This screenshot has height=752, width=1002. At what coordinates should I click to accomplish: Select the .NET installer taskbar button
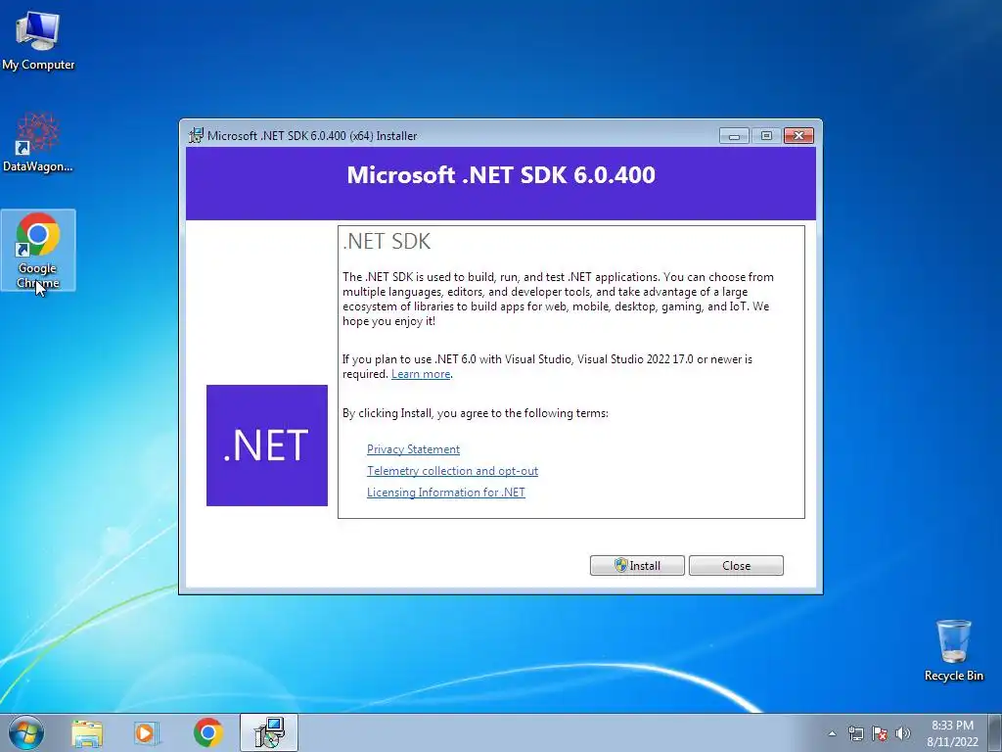269,732
